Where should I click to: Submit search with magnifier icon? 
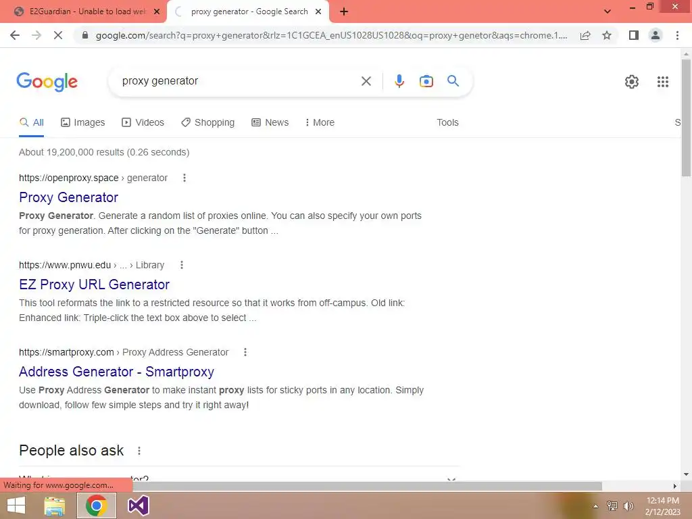point(453,81)
